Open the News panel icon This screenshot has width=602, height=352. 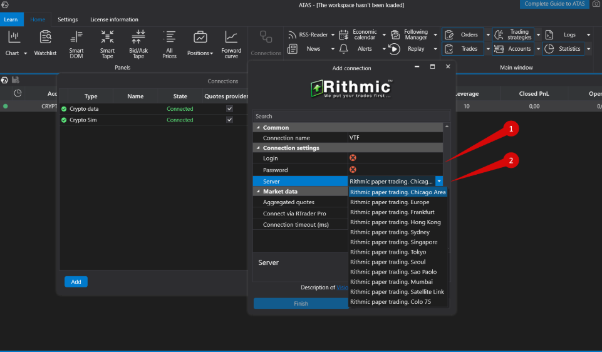point(293,49)
